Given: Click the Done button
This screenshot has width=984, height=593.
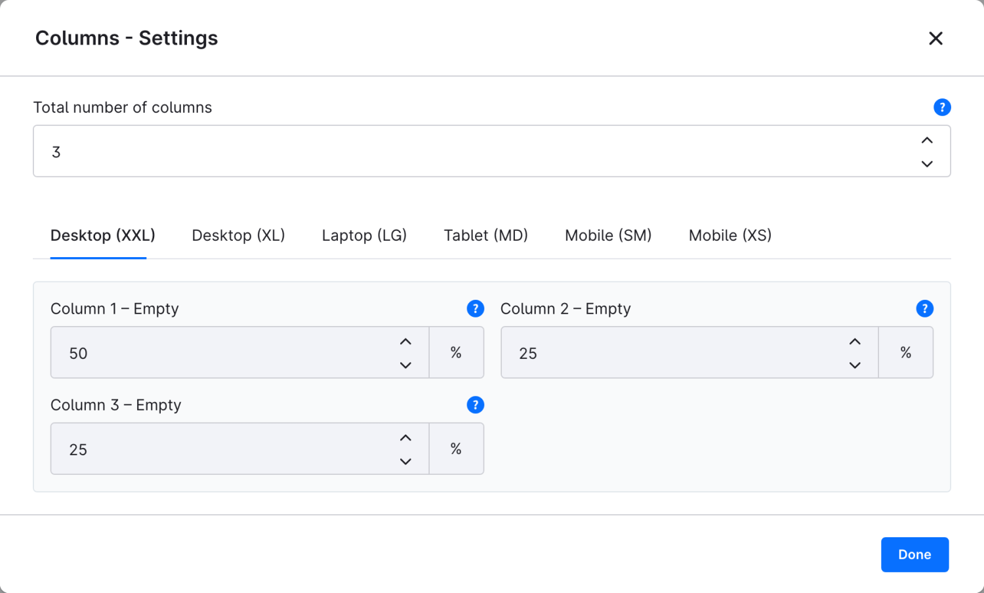Looking at the screenshot, I should pyautogui.click(x=914, y=554).
